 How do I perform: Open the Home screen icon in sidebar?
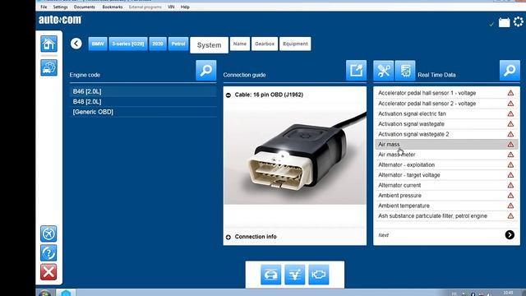(49, 44)
